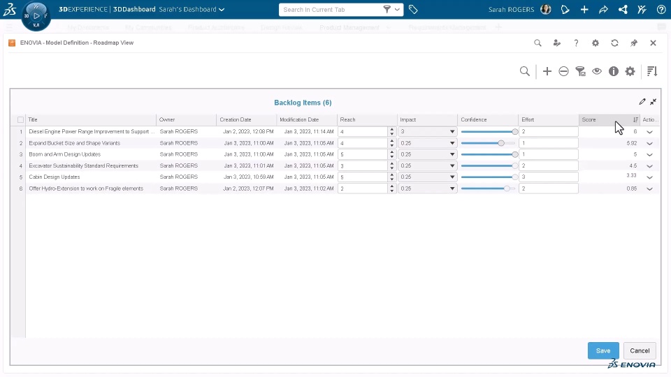Viewport: 671px width, 377px height.
Task: Click Effort field for Cabin Design Updates
Action: pyautogui.click(x=549, y=177)
